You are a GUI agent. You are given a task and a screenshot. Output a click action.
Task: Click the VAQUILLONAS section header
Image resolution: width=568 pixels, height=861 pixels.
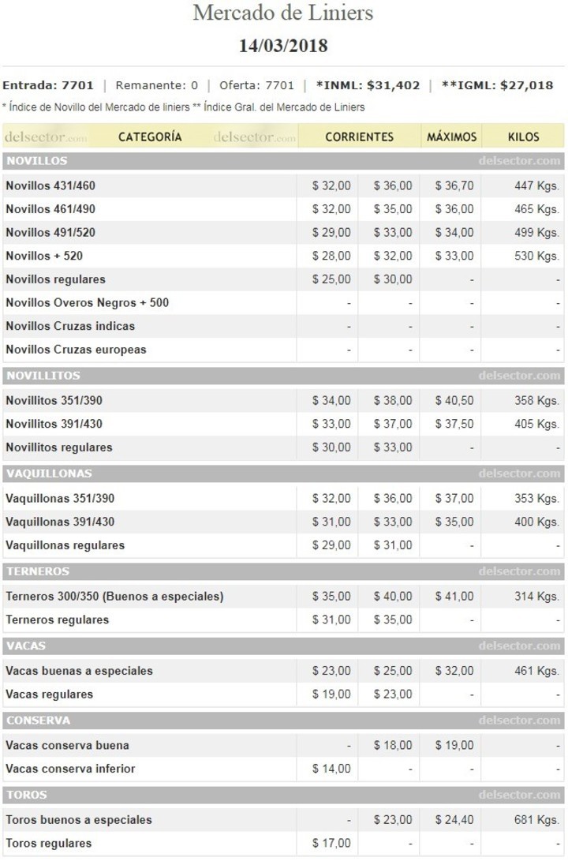pyautogui.click(x=49, y=474)
